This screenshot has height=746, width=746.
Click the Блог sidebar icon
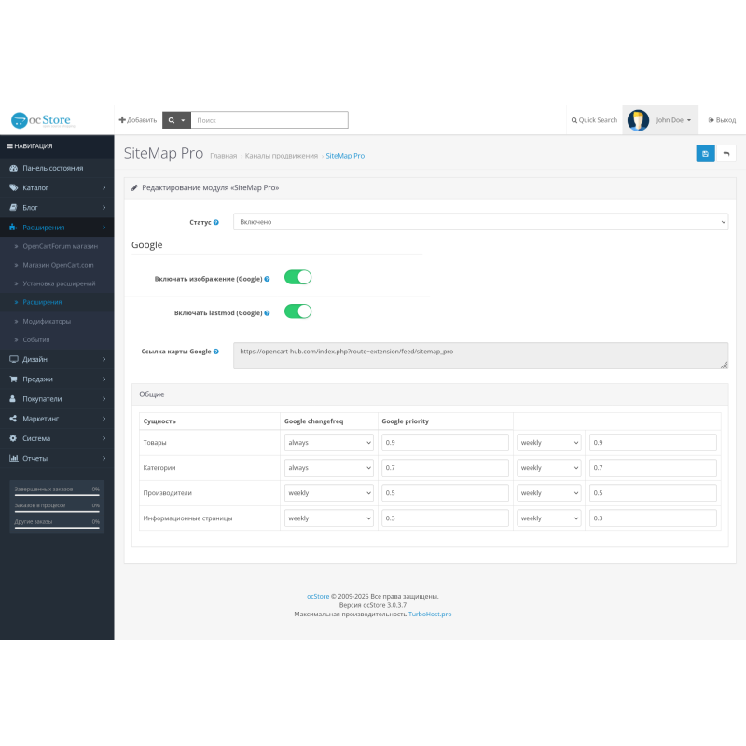click(x=13, y=207)
